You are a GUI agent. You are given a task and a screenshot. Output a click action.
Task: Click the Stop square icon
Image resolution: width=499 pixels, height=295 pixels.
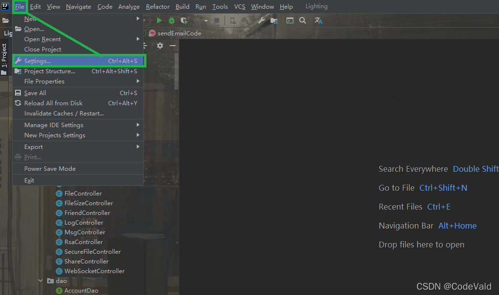[217, 21]
